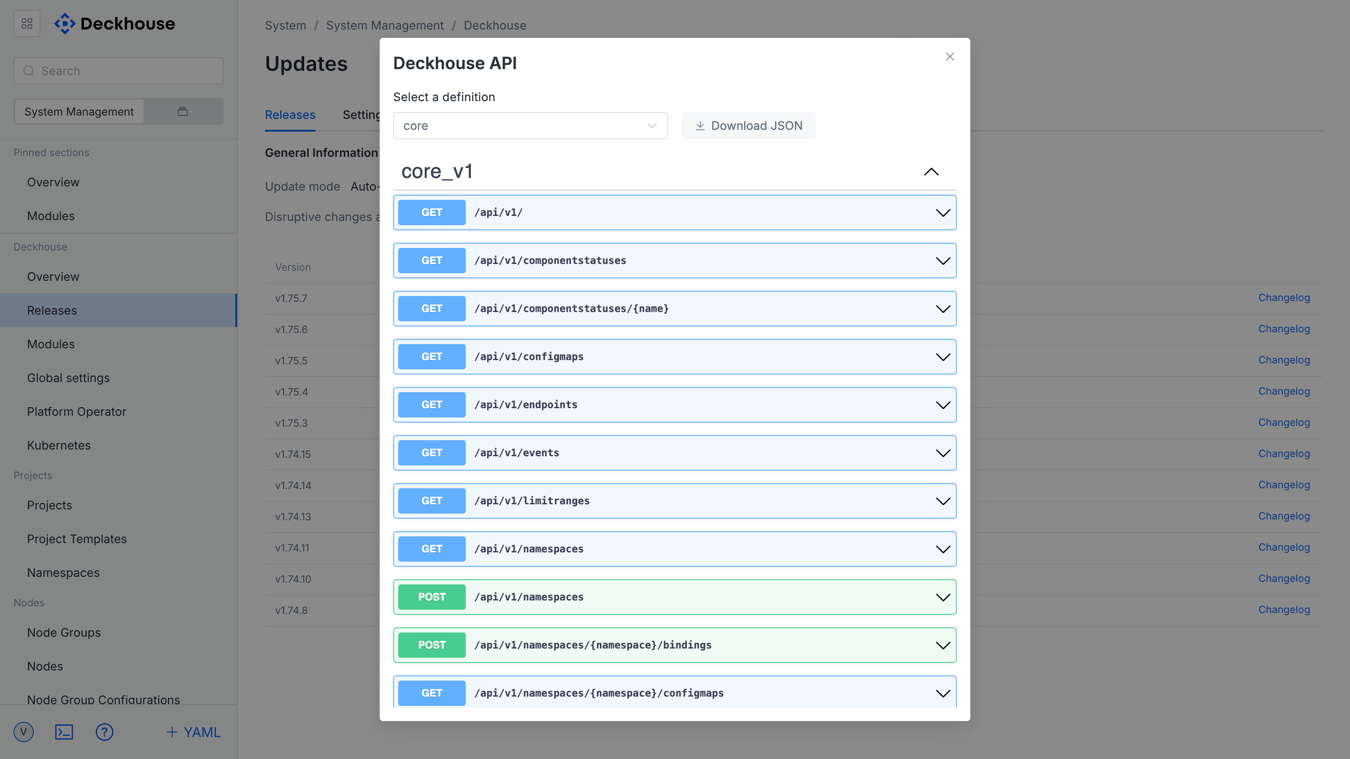
Task: Expand GET /api/v1/endpoints chevron
Action: click(943, 405)
